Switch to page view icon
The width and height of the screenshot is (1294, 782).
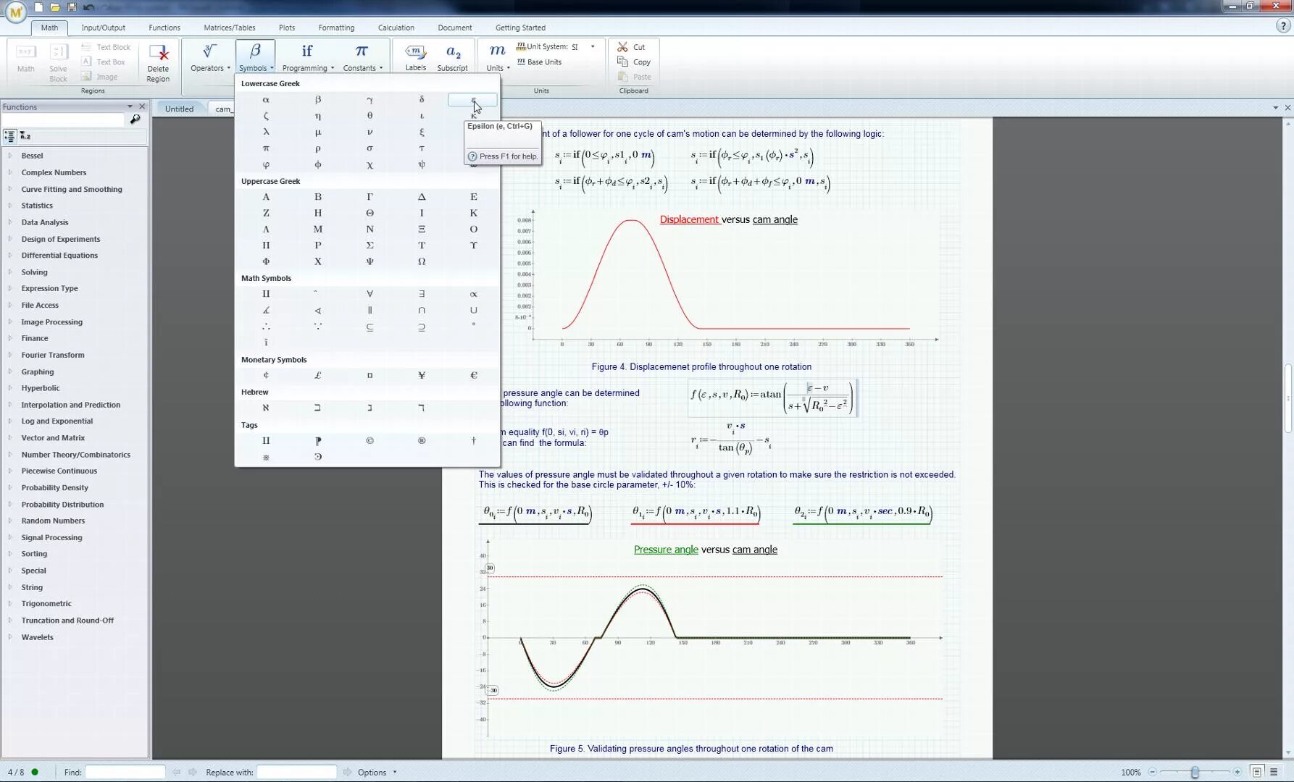1257,773
